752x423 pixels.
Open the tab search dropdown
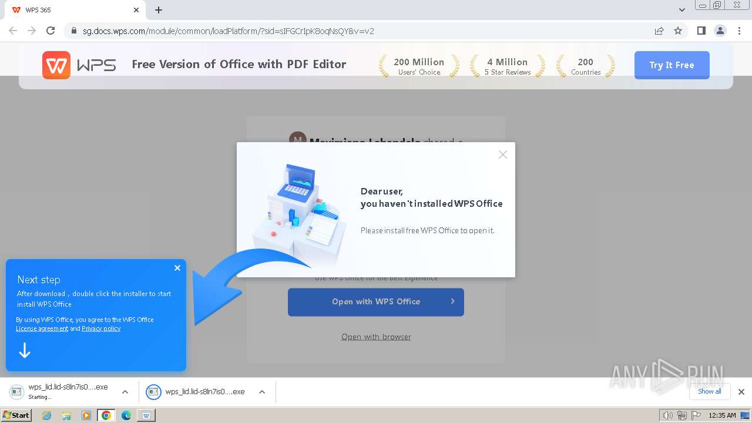pyautogui.click(x=682, y=10)
